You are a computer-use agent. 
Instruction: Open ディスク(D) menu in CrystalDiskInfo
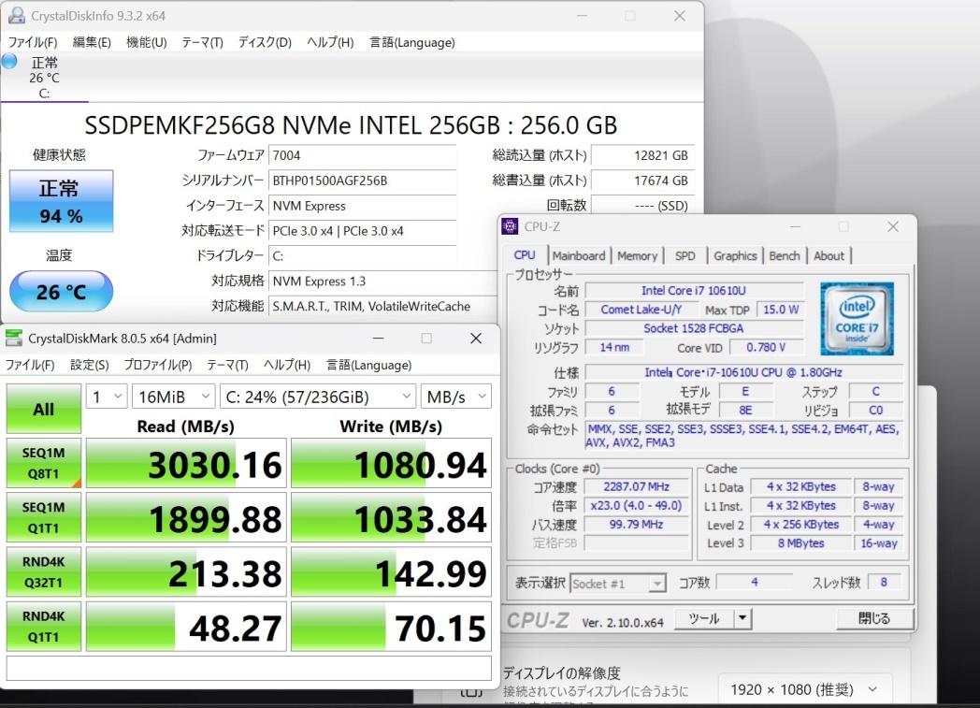[265, 42]
